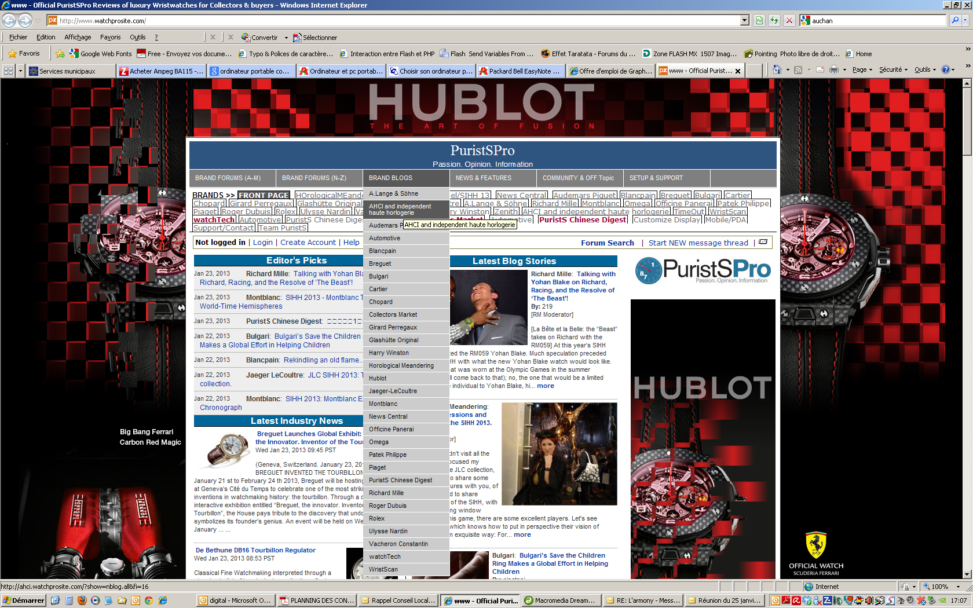Go forward with the browser Forward arrow
This screenshot has height=608, width=973.
(x=25, y=20)
